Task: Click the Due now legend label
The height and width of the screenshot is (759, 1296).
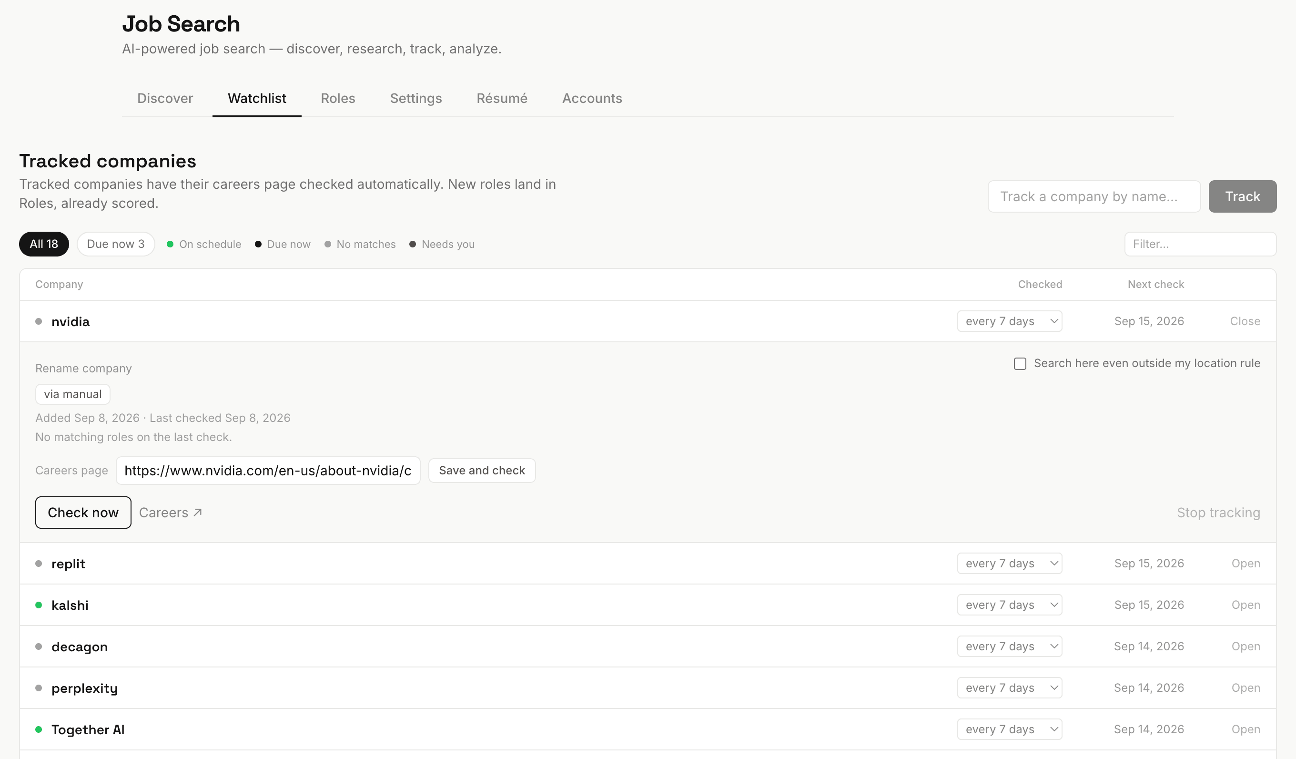Action: [x=289, y=245]
